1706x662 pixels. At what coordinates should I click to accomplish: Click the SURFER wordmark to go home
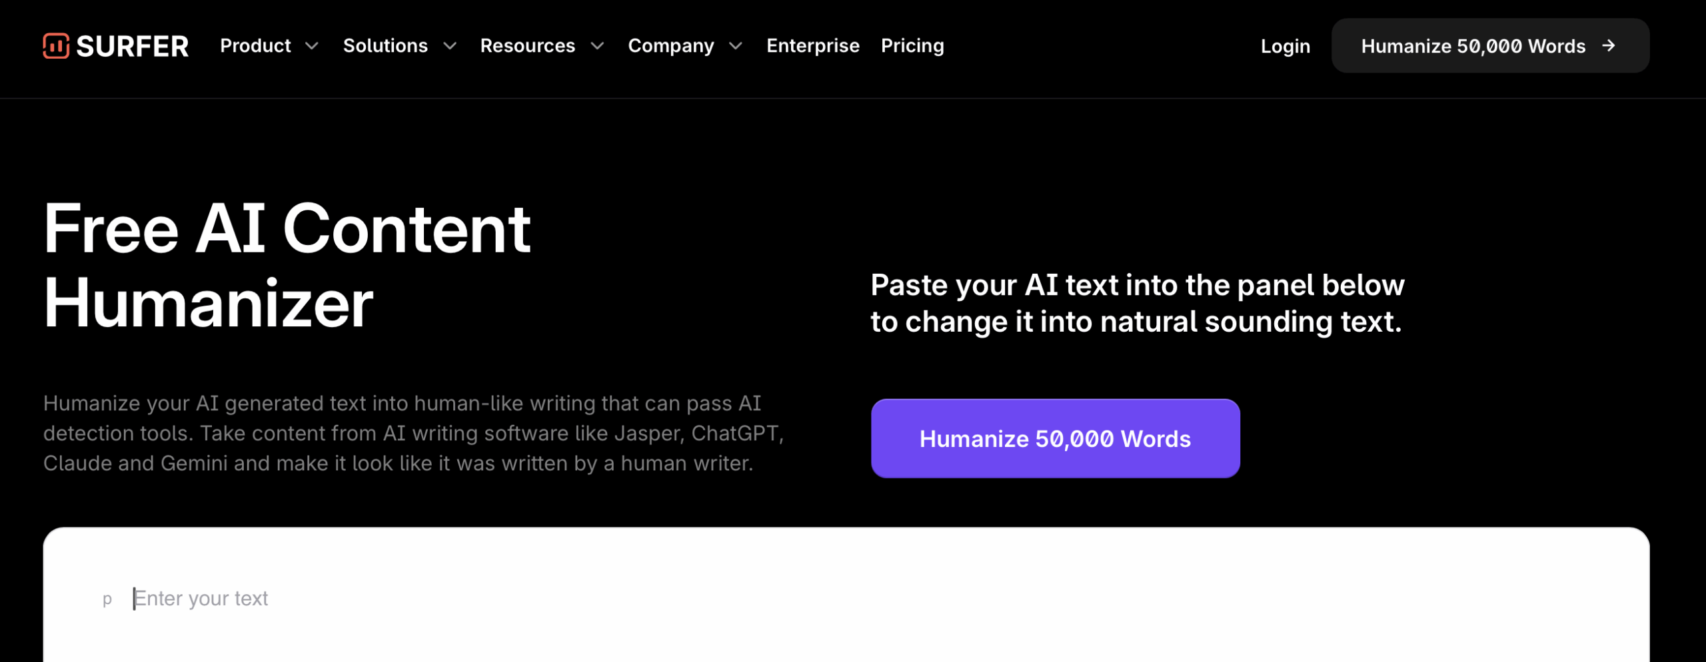point(133,46)
